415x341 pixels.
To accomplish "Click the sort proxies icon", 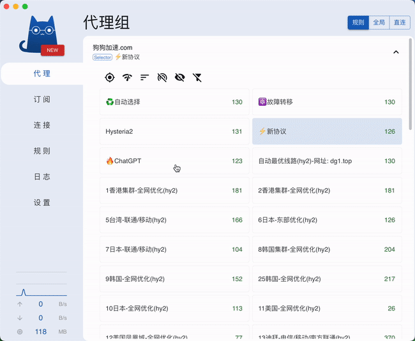I will 145,78.
